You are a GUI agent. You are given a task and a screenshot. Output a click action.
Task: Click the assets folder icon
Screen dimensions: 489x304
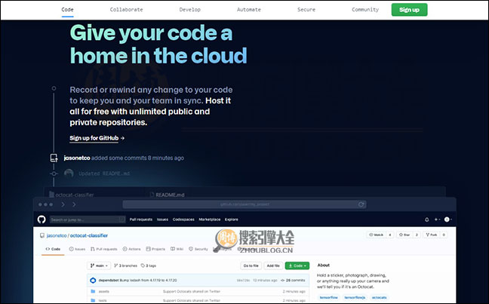click(x=93, y=291)
